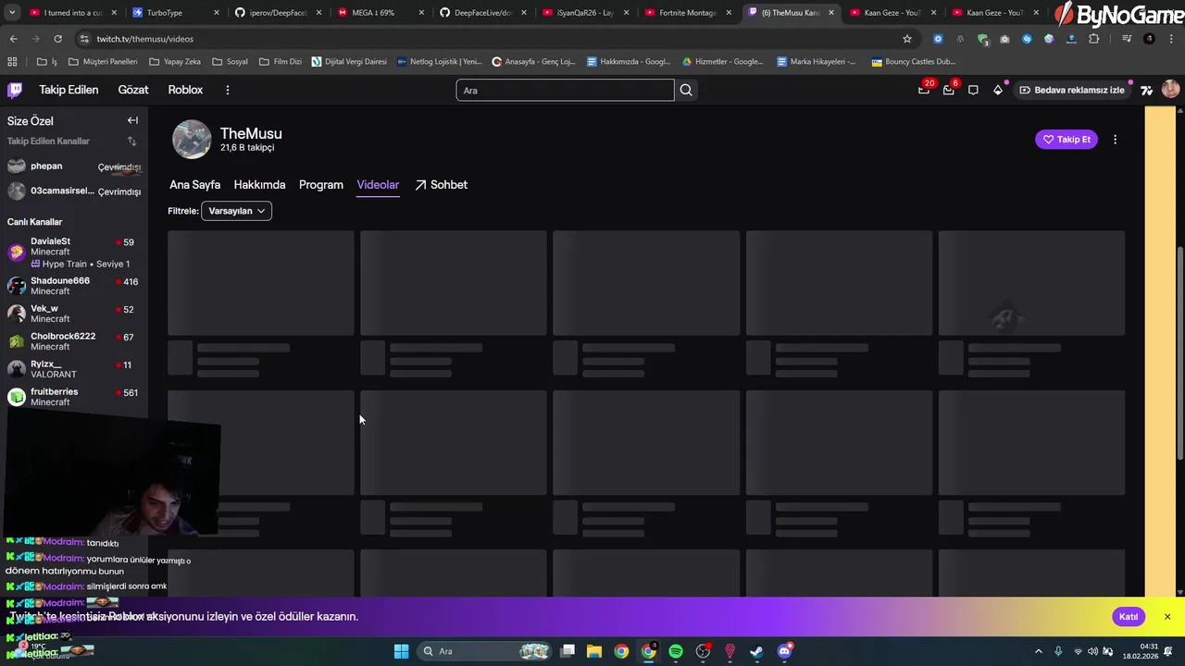Click the page vertical scrollbar
This screenshot has height=666, width=1185.
[x=1179, y=351]
